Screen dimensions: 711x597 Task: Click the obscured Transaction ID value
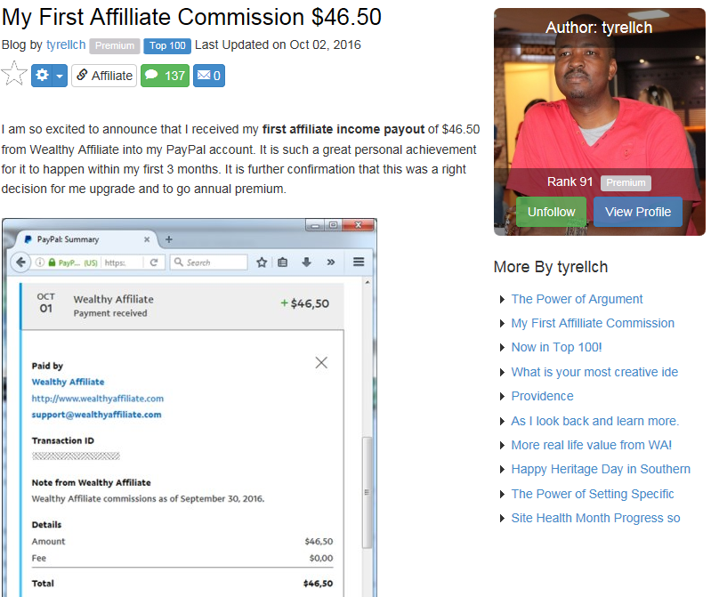(x=76, y=456)
